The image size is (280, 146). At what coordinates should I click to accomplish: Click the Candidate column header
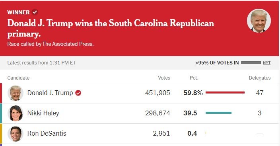click(x=18, y=78)
